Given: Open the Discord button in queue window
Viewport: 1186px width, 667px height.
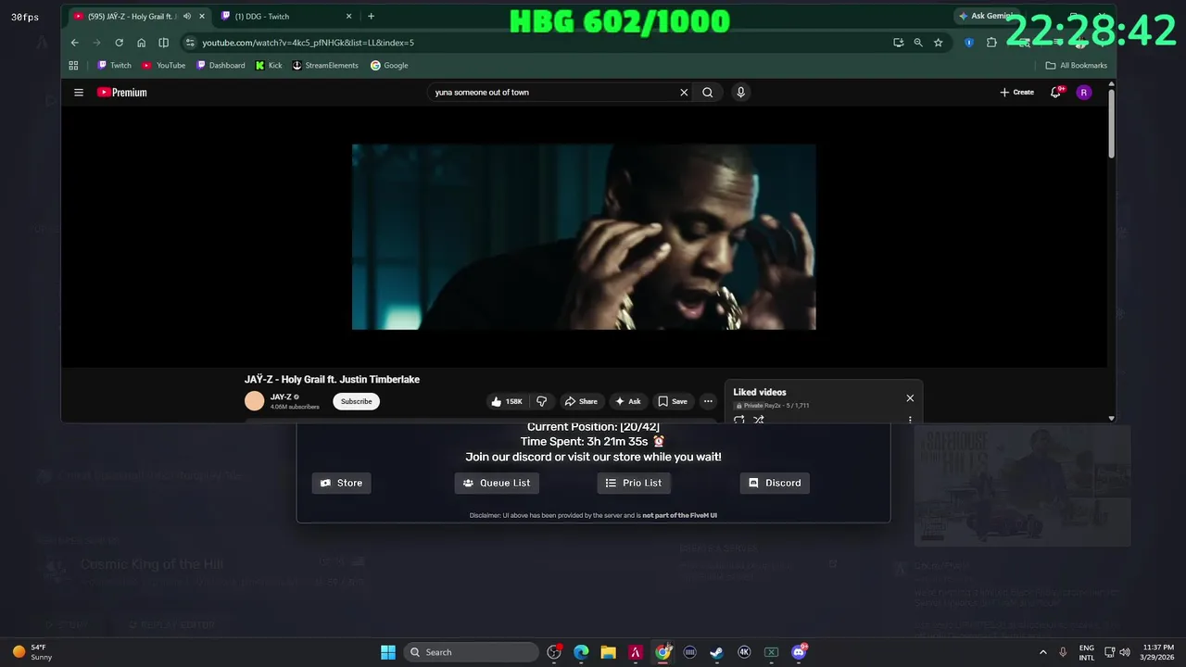Looking at the screenshot, I should pyautogui.click(x=775, y=483).
